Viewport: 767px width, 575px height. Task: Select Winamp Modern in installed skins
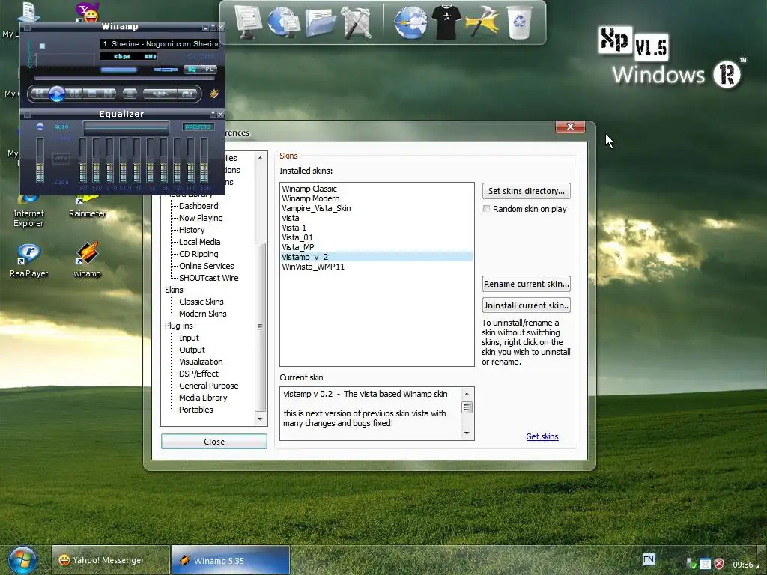pyautogui.click(x=311, y=198)
